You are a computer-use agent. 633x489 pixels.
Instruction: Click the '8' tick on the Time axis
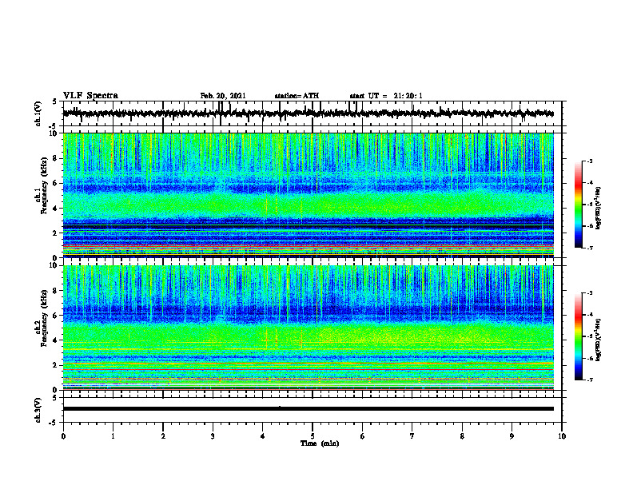click(462, 436)
